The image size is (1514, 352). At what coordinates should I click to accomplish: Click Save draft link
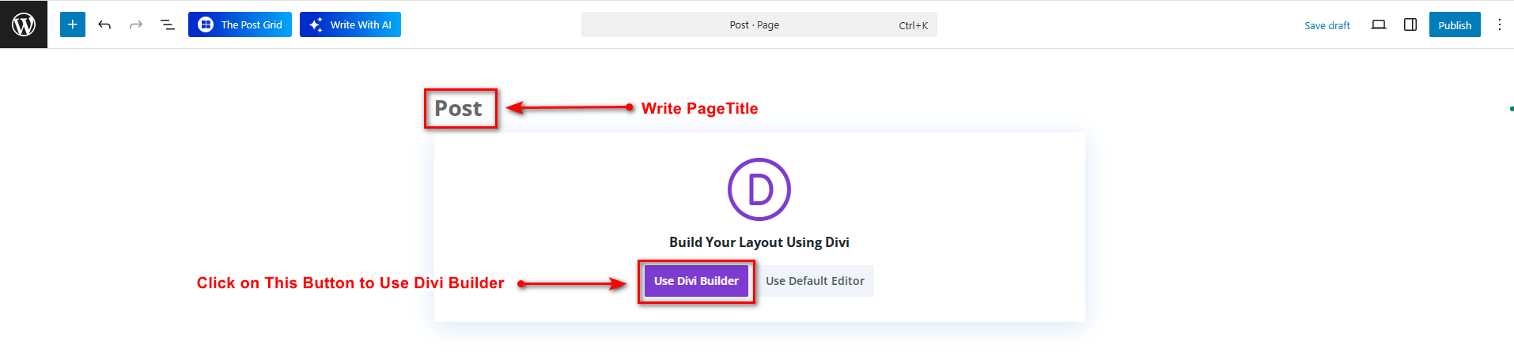[x=1327, y=25]
